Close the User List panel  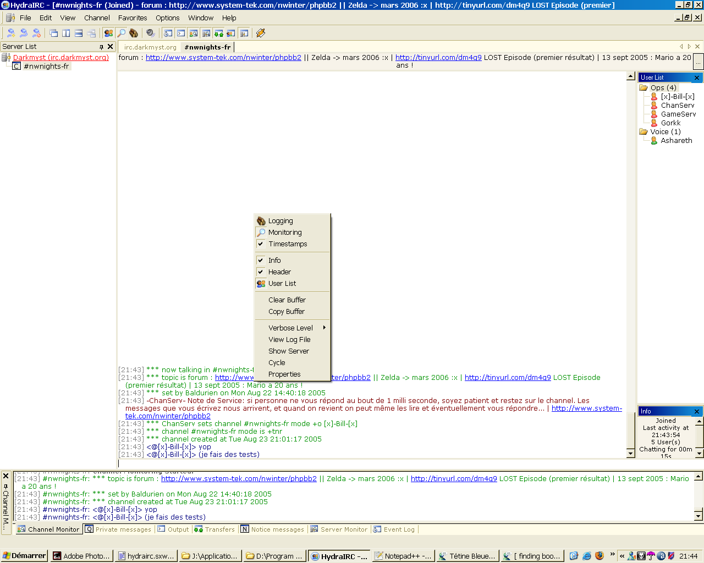point(697,78)
